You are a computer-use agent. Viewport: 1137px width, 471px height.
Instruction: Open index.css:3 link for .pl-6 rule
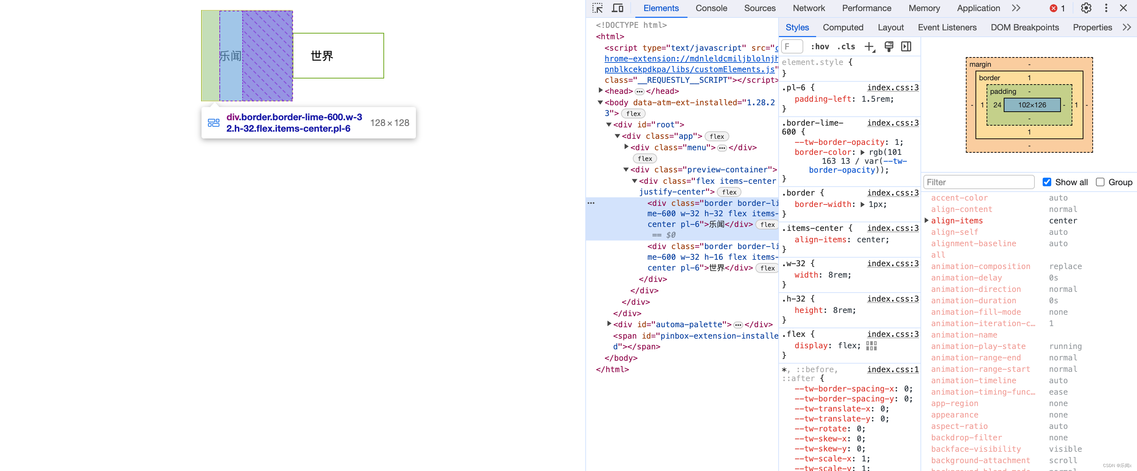click(893, 87)
